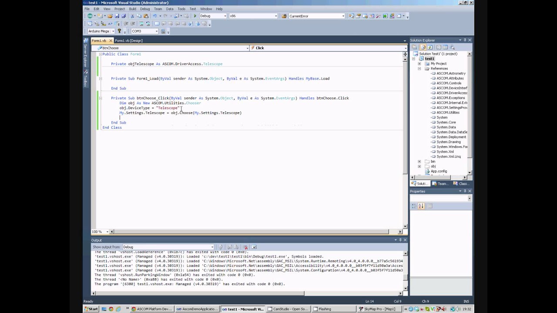
Task: Open the File menu
Action: 87,9
